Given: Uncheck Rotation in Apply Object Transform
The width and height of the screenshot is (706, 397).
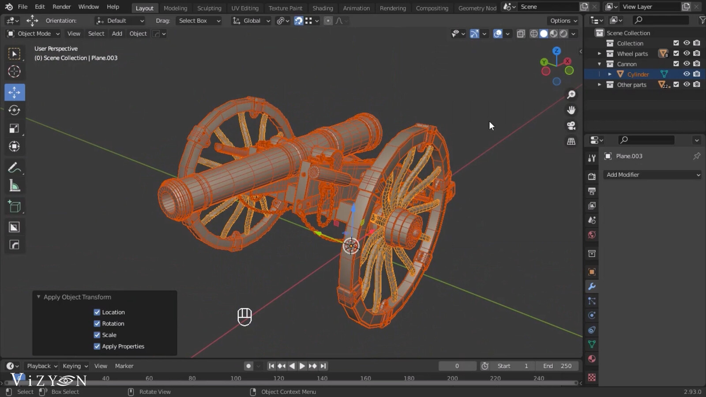Looking at the screenshot, I should 97,323.
